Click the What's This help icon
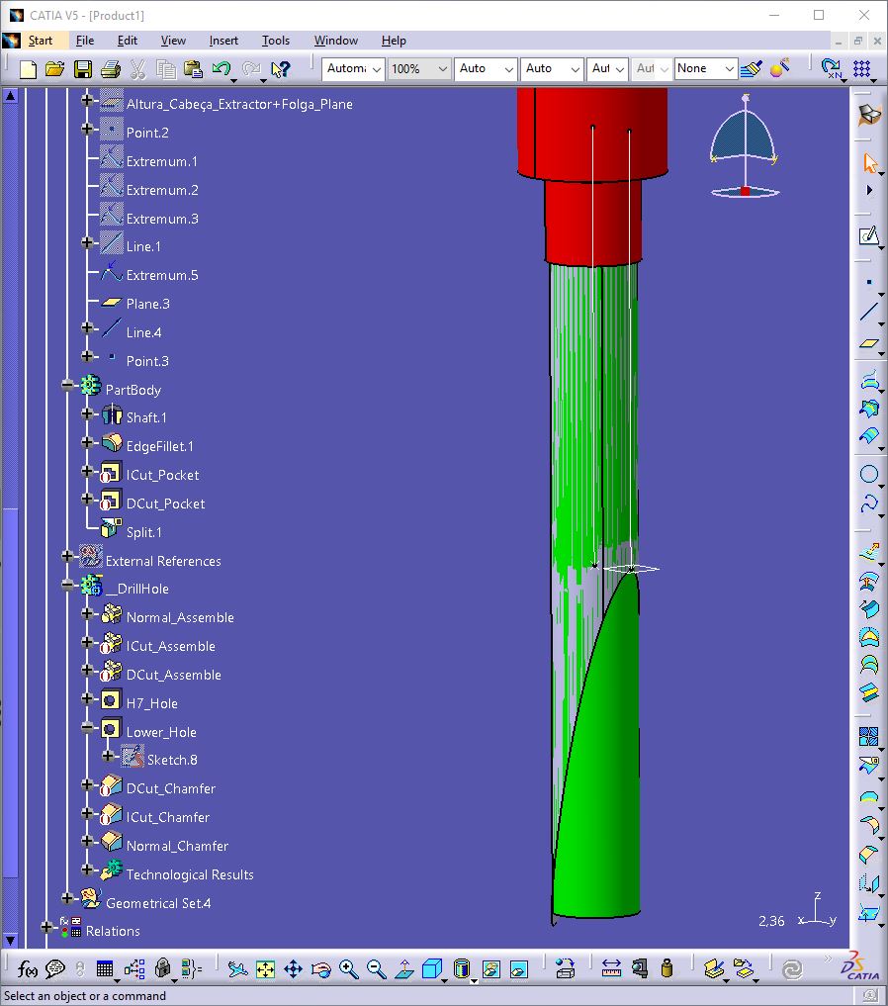This screenshot has width=888, height=1006. (280, 68)
